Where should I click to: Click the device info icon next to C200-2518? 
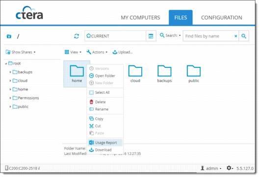pos(39,168)
